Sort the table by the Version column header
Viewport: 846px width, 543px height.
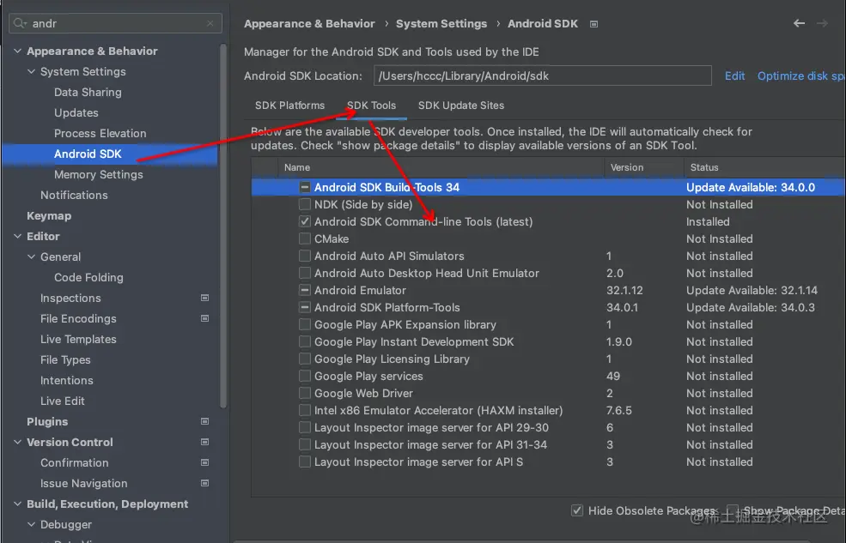tap(644, 167)
